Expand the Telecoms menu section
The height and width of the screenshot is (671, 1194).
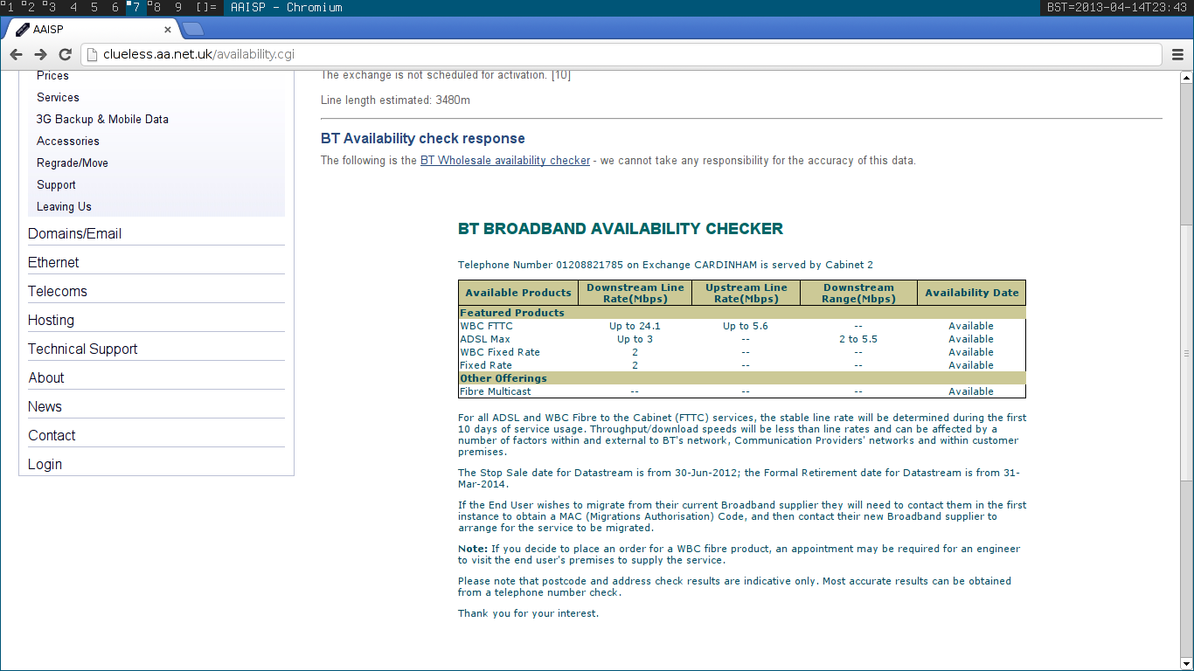point(58,292)
